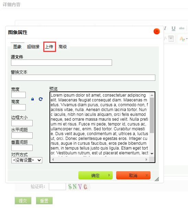Click the resize grip at dialog corner

click(157, 179)
